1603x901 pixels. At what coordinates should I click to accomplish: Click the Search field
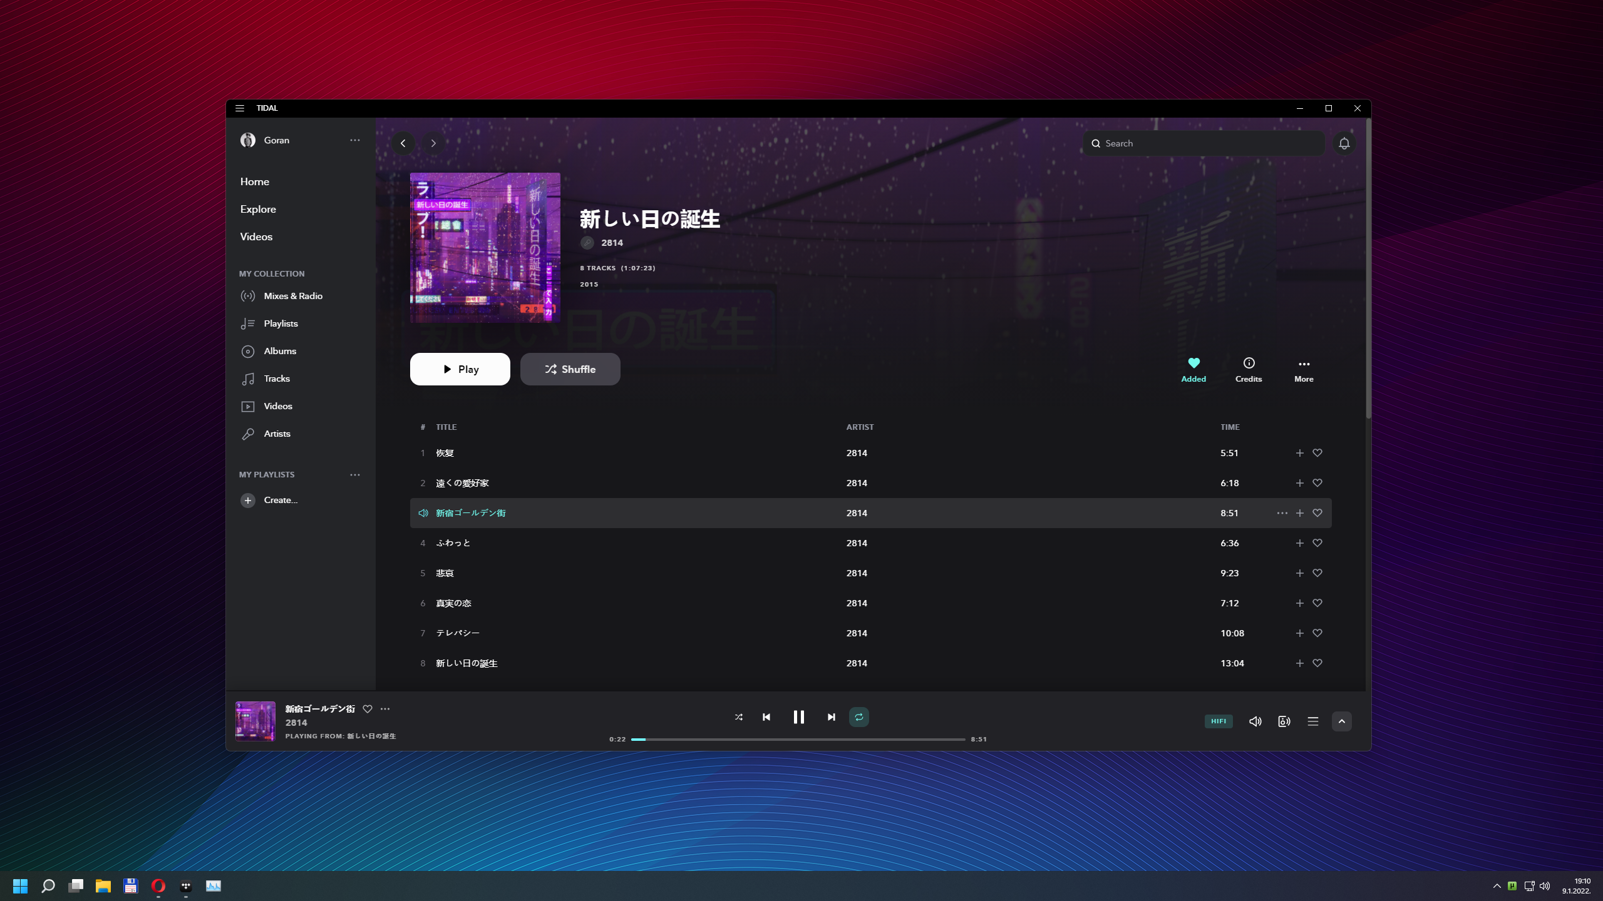click(1204, 143)
